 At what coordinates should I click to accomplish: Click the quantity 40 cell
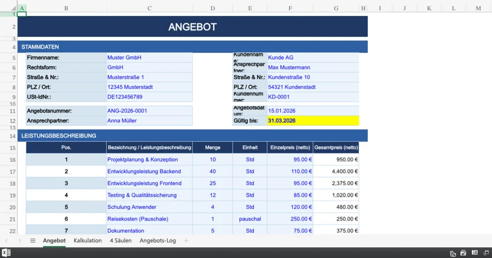[212, 171]
